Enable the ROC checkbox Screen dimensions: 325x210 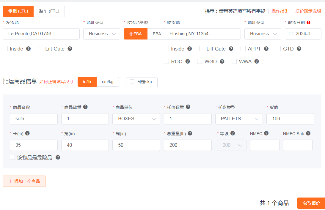click(167, 61)
